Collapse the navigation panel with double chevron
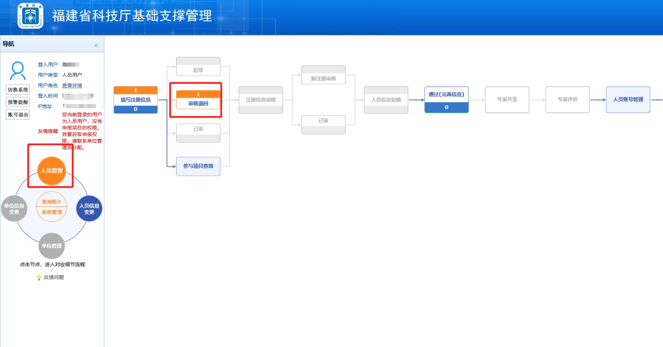 (96, 45)
